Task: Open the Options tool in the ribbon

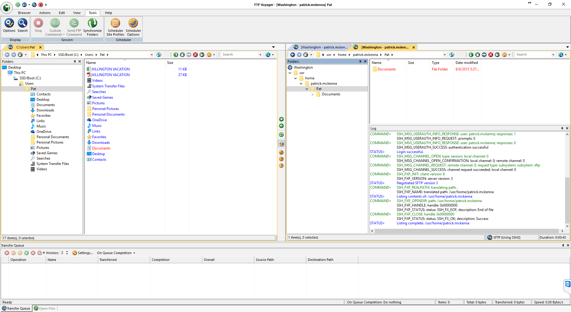Action: (9, 26)
